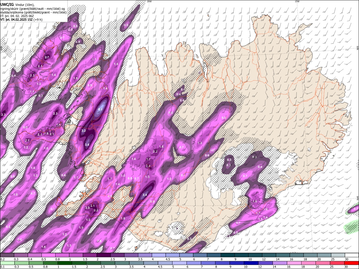Click the 2.7 snowfall value on map
The width and height of the screenshot is (359, 269).
coord(47,57)
